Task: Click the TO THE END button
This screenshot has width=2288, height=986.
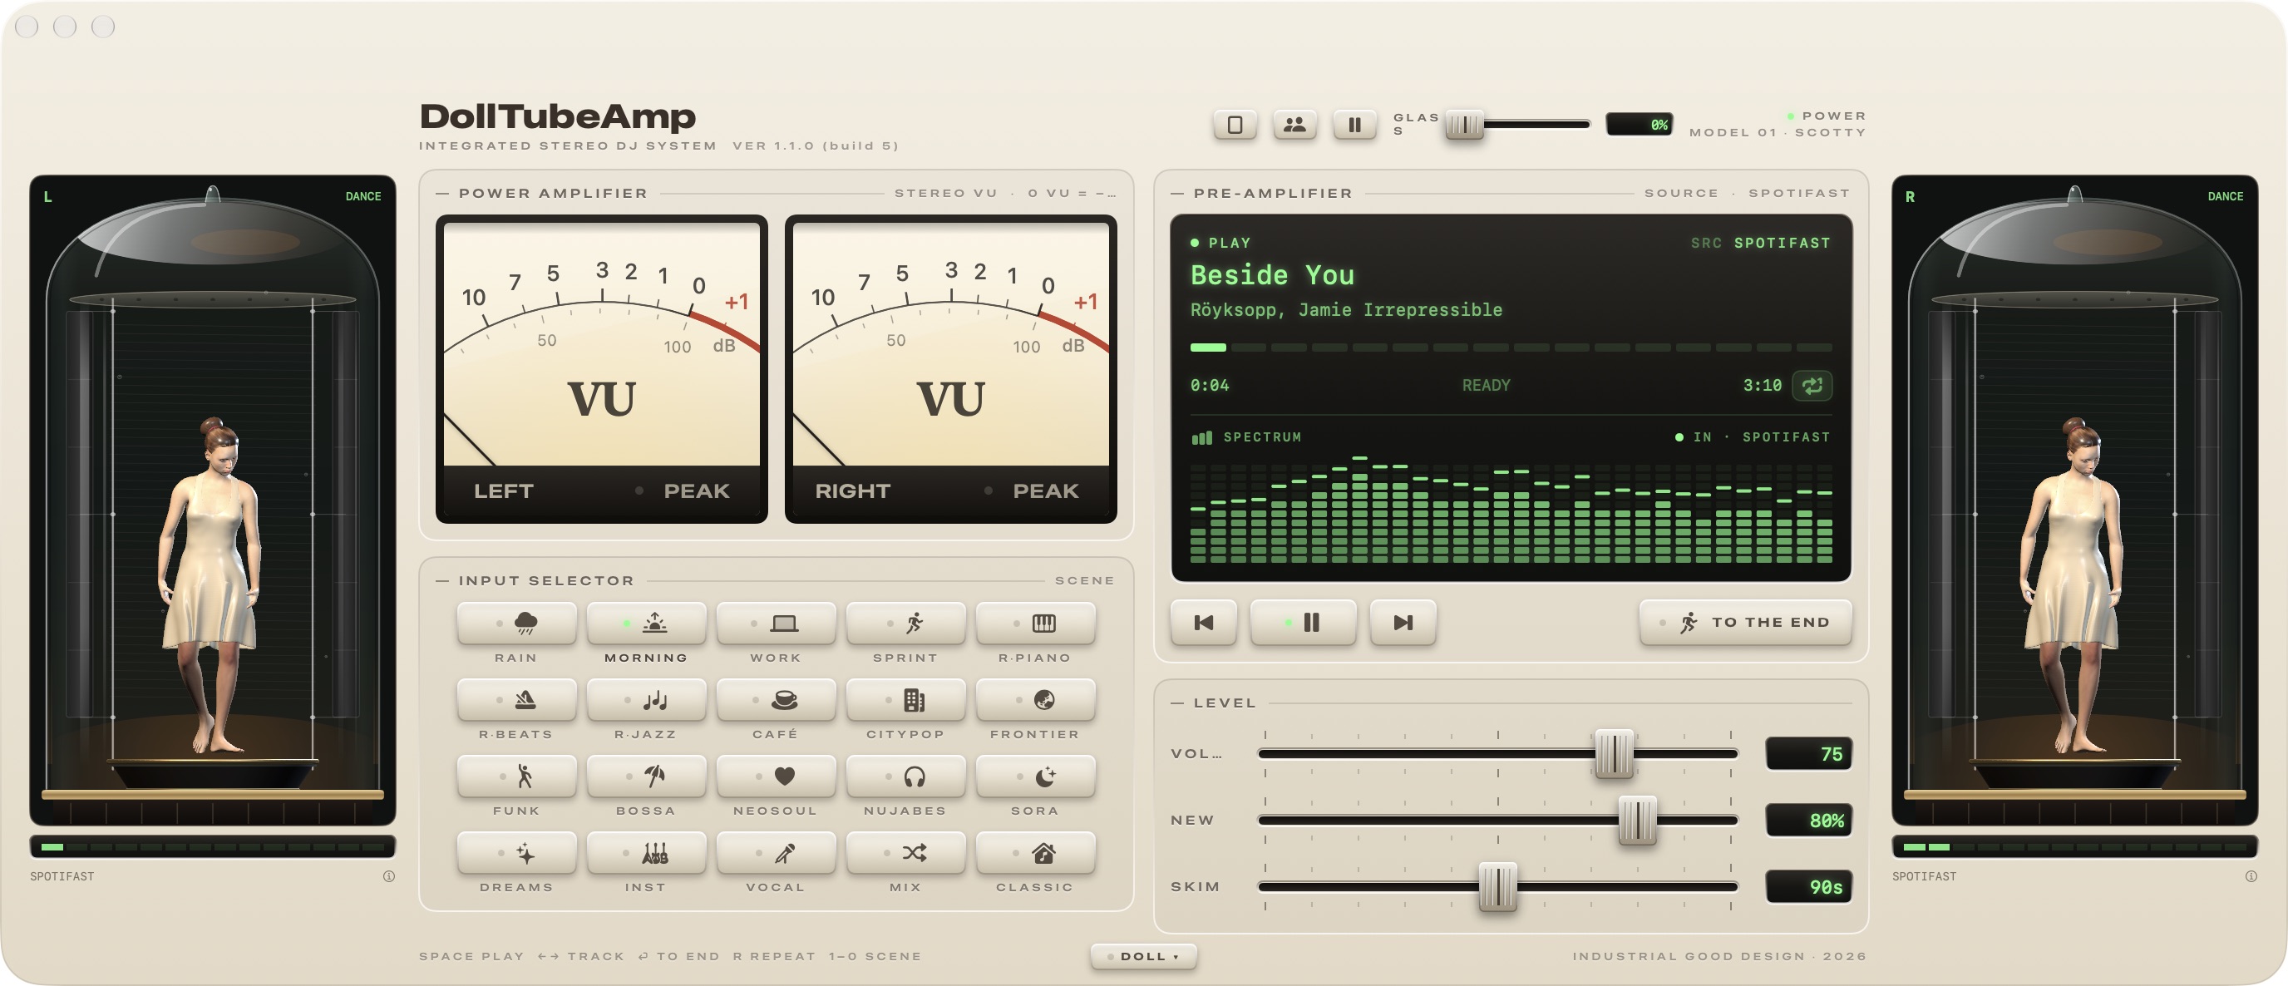Action: [1745, 623]
